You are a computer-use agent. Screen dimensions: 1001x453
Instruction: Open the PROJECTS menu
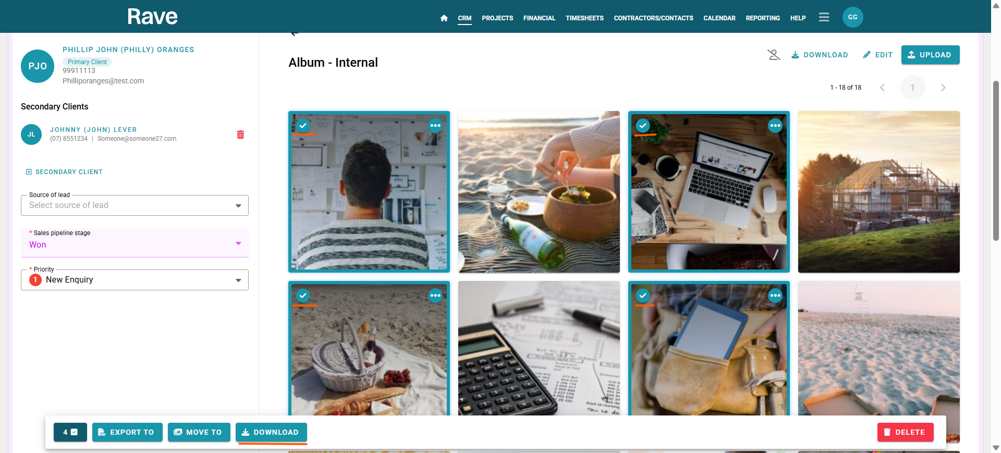click(497, 18)
